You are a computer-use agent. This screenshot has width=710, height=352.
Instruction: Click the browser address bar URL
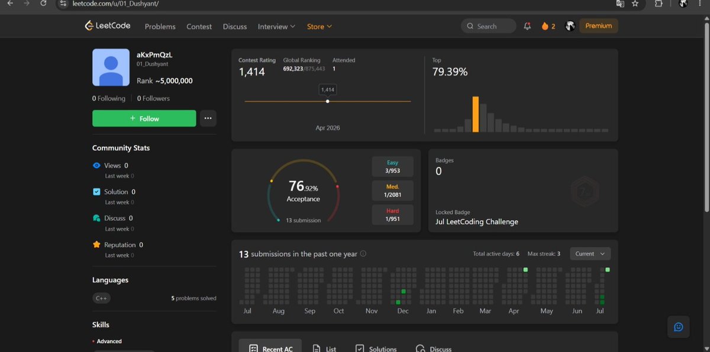(115, 4)
